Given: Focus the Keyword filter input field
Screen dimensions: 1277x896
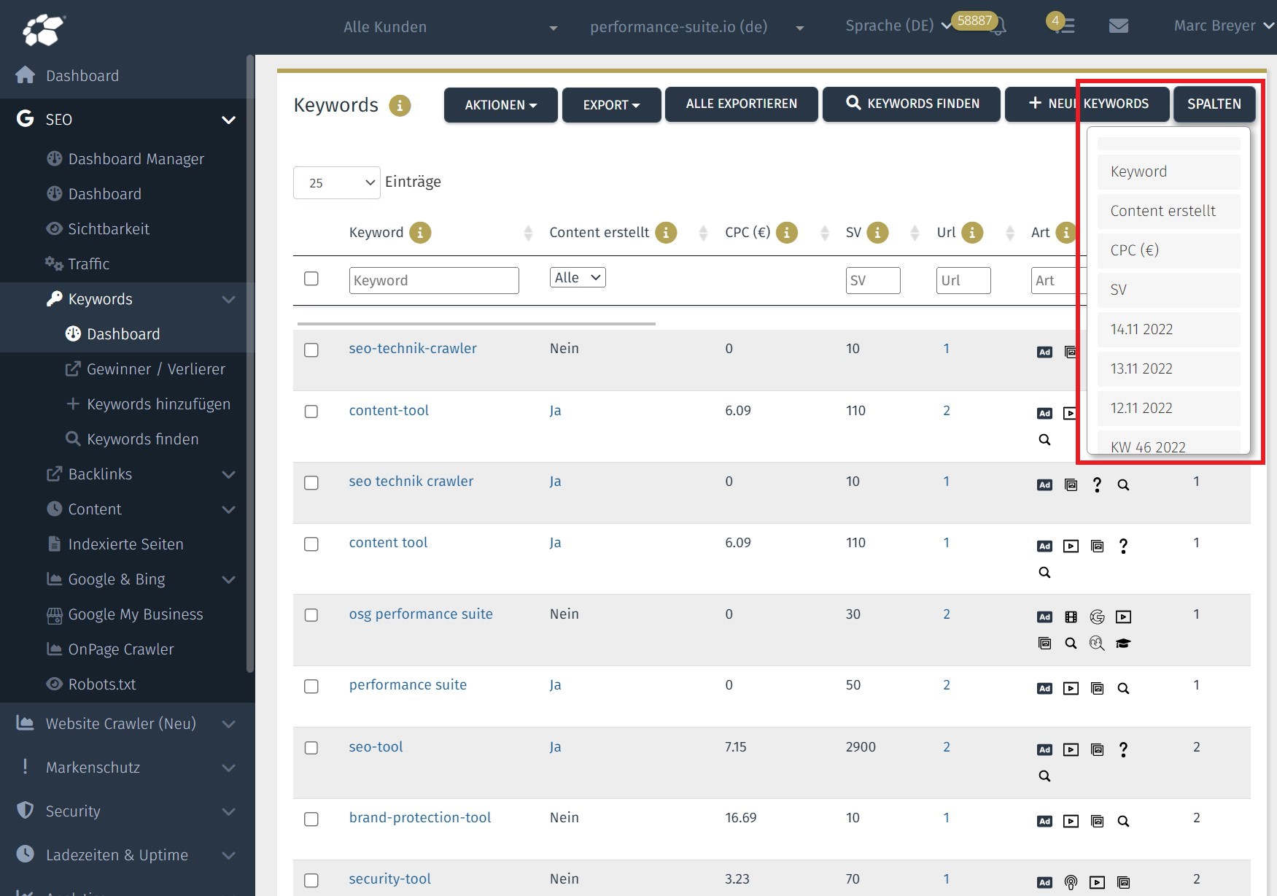Looking at the screenshot, I should pos(434,280).
